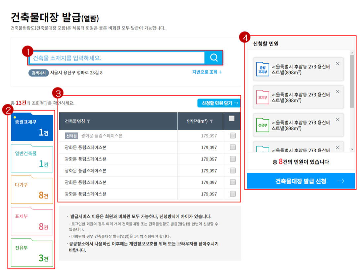Filter by 연면적(m²) funnel icon

[211, 122]
